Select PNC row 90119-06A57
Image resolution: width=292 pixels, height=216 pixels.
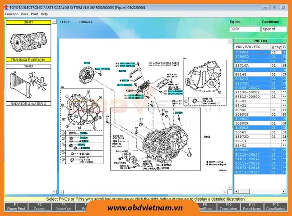pyautogui.click(x=260, y=154)
